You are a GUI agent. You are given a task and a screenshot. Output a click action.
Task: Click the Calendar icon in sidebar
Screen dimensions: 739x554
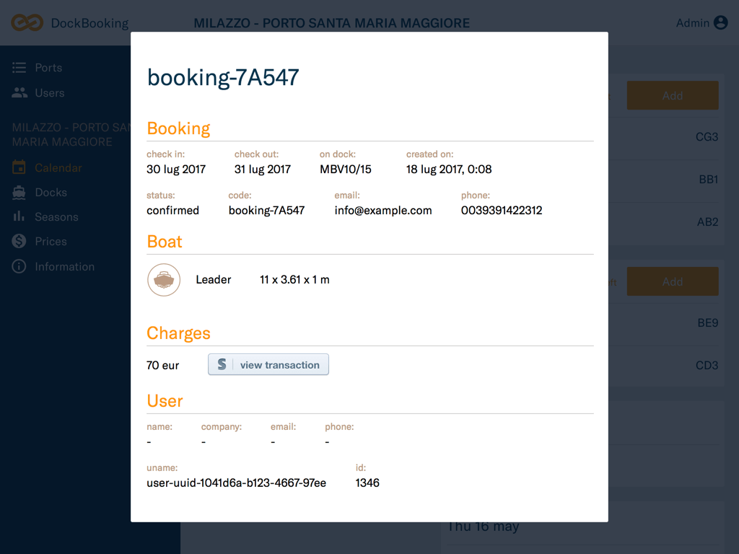pyautogui.click(x=19, y=167)
